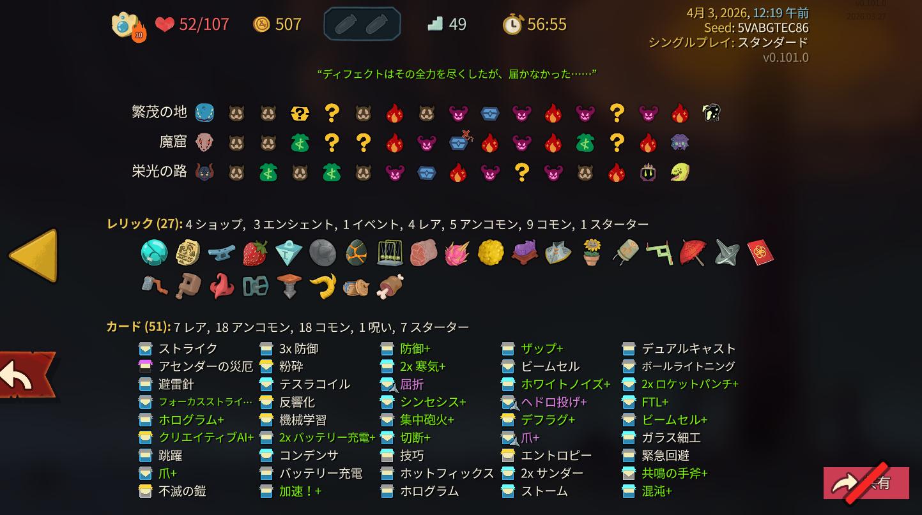
Task: Click the meat on bone relic
Action: pos(390,287)
